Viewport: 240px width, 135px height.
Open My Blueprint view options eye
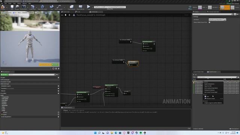click(x=57, y=75)
